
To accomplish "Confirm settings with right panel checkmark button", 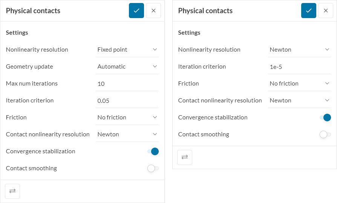I will click(309, 11).
